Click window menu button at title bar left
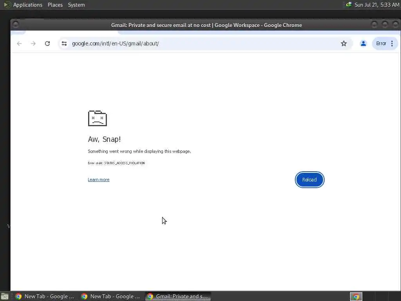 pyautogui.click(x=16, y=24)
